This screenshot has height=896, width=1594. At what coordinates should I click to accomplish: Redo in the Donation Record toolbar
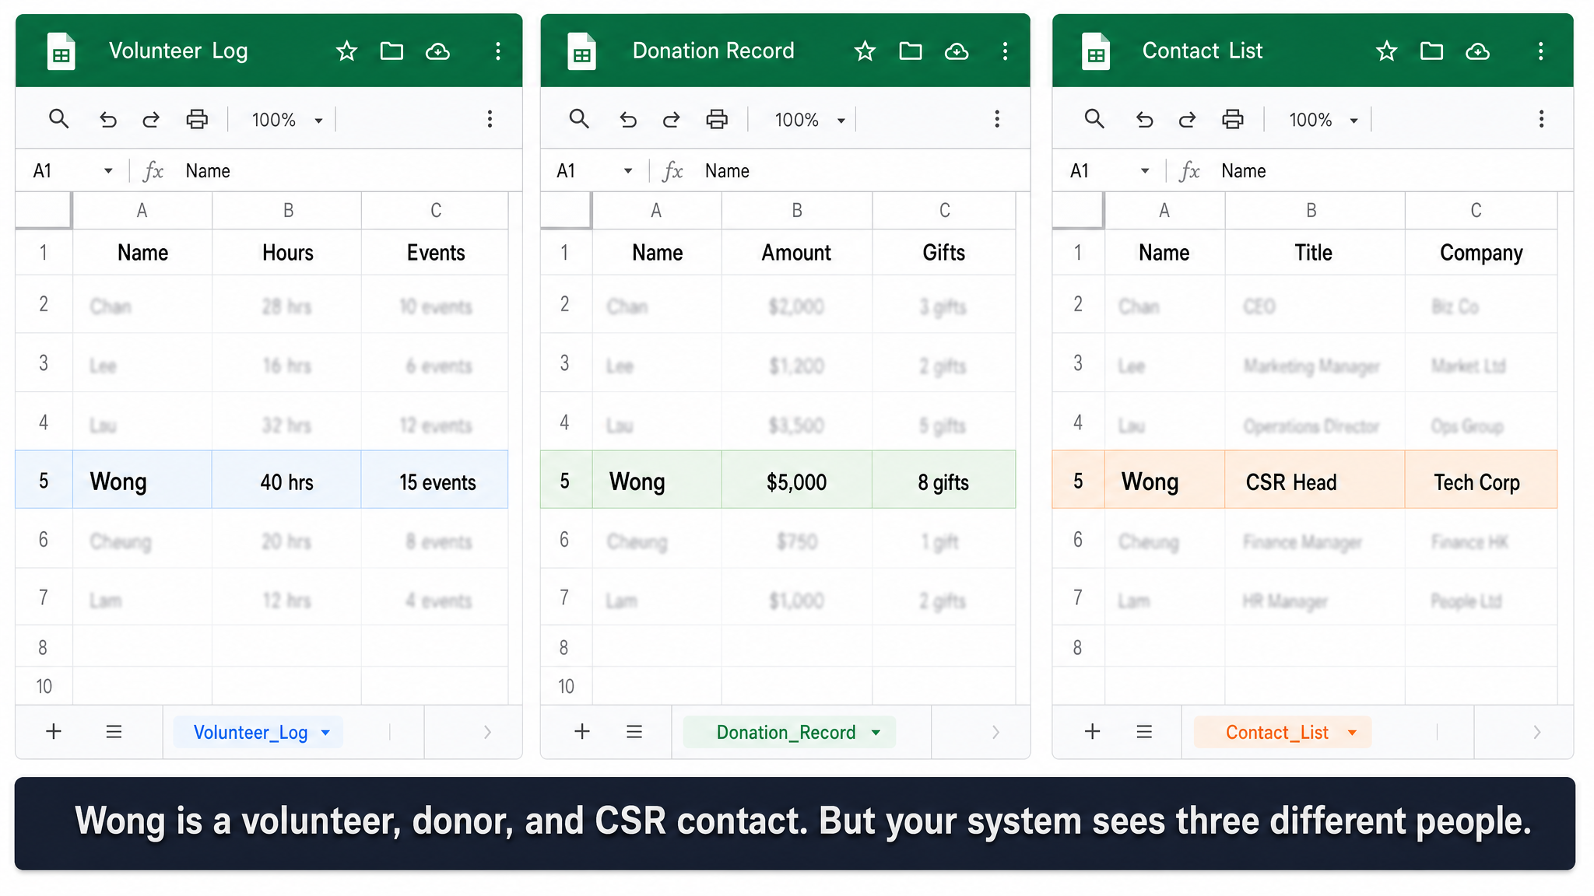click(671, 119)
